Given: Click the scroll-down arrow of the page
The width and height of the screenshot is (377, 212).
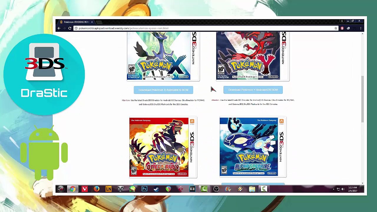Looking at the screenshot, I should pos(363,183).
